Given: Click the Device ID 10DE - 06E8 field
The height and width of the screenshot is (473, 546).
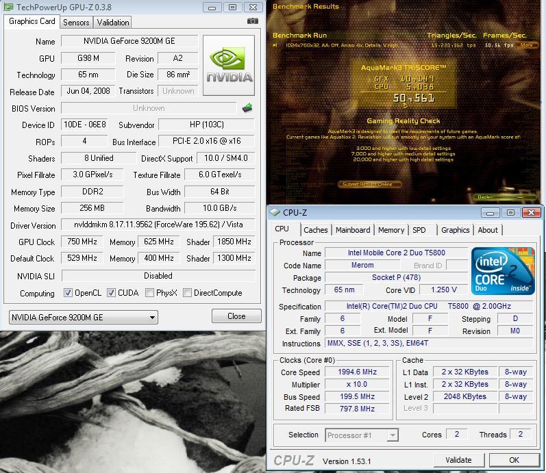Looking at the screenshot, I should point(85,125).
